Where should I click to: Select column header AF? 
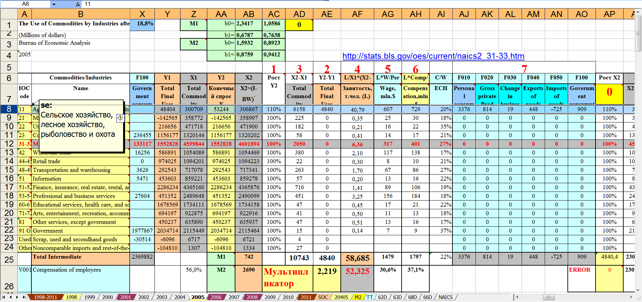tap(357, 14)
